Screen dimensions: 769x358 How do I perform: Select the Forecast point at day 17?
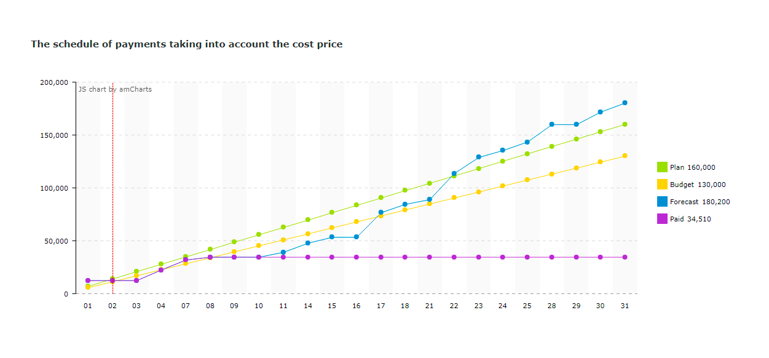coord(381,212)
